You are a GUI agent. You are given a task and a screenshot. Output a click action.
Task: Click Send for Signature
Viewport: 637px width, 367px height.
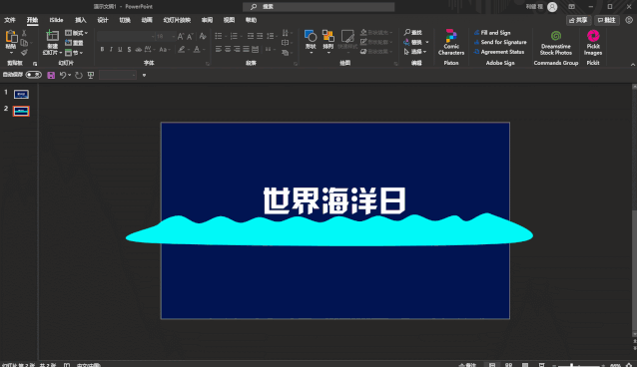[500, 42]
